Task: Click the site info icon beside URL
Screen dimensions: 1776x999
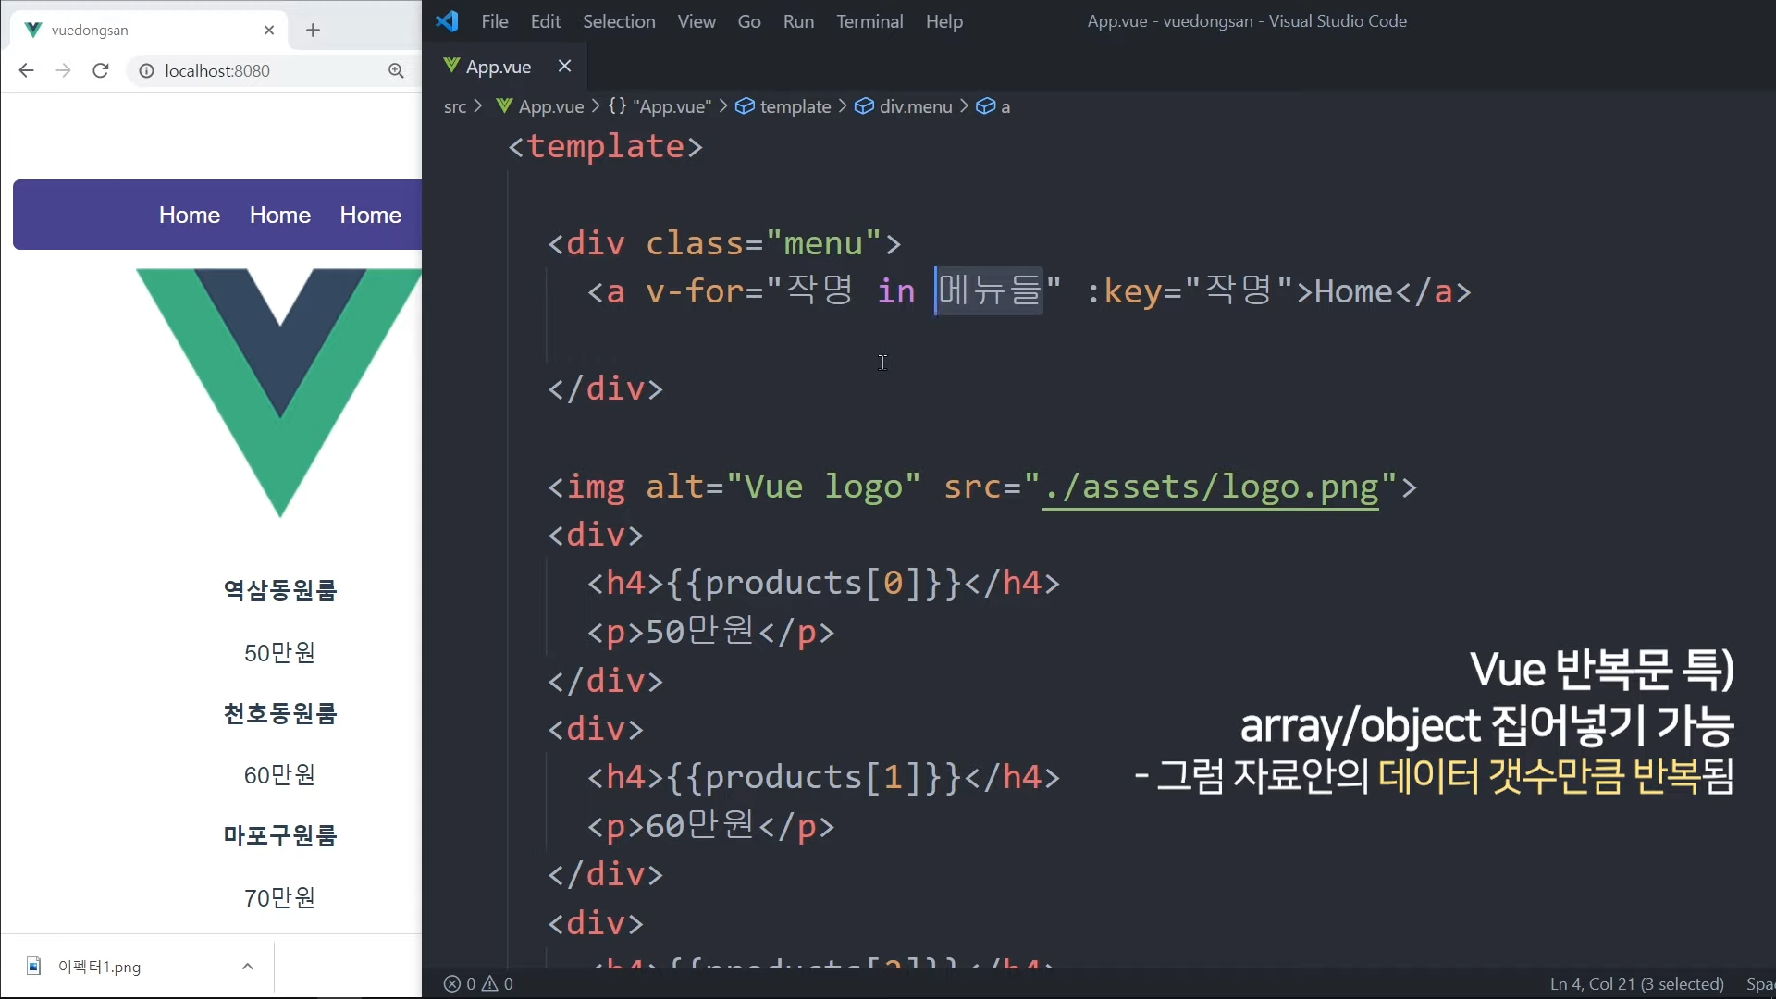Action: click(146, 70)
